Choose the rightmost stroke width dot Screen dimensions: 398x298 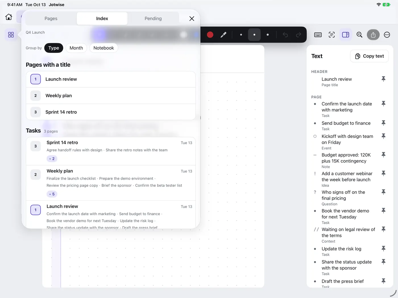coord(268,35)
